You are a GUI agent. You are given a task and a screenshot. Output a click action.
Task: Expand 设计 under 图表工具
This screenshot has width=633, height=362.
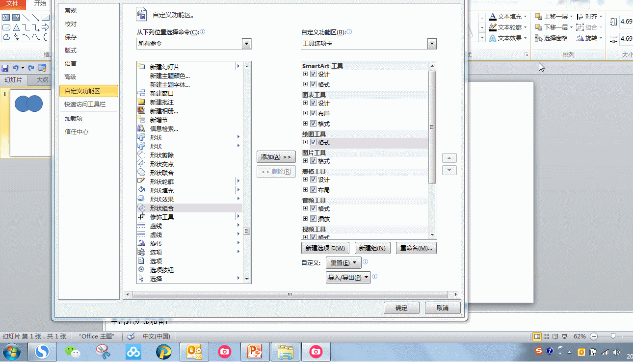306,103
